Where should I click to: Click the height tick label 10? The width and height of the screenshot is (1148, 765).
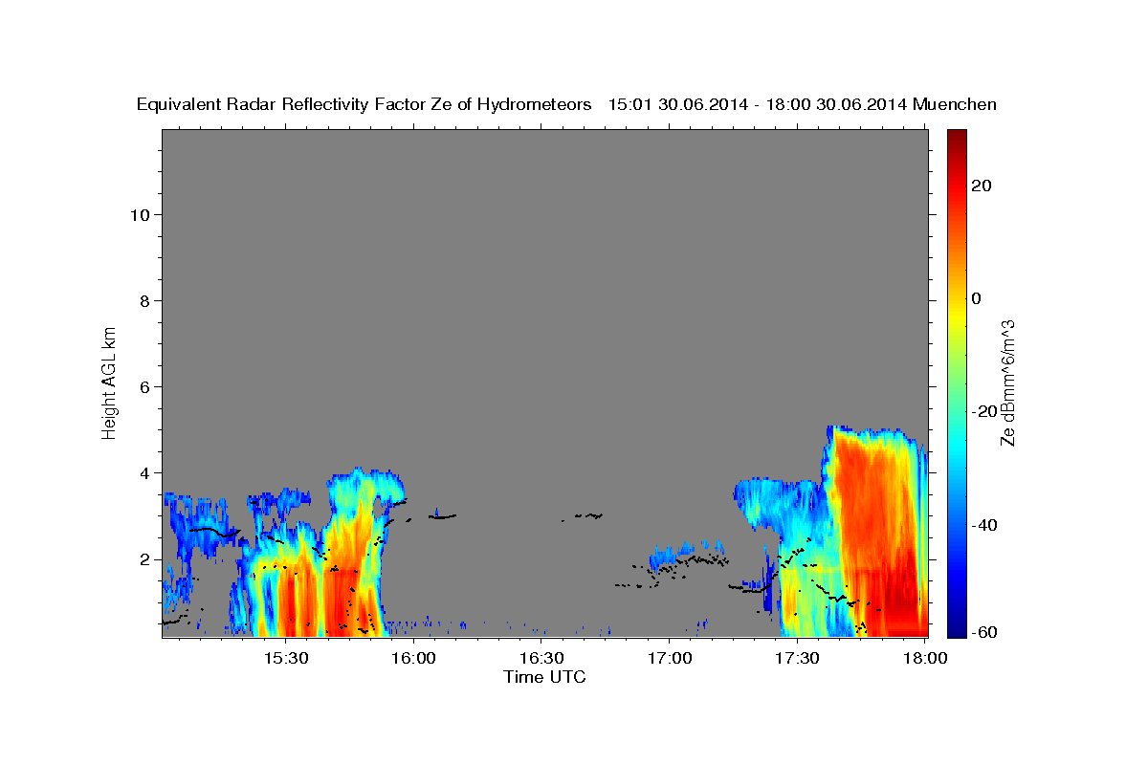point(140,214)
